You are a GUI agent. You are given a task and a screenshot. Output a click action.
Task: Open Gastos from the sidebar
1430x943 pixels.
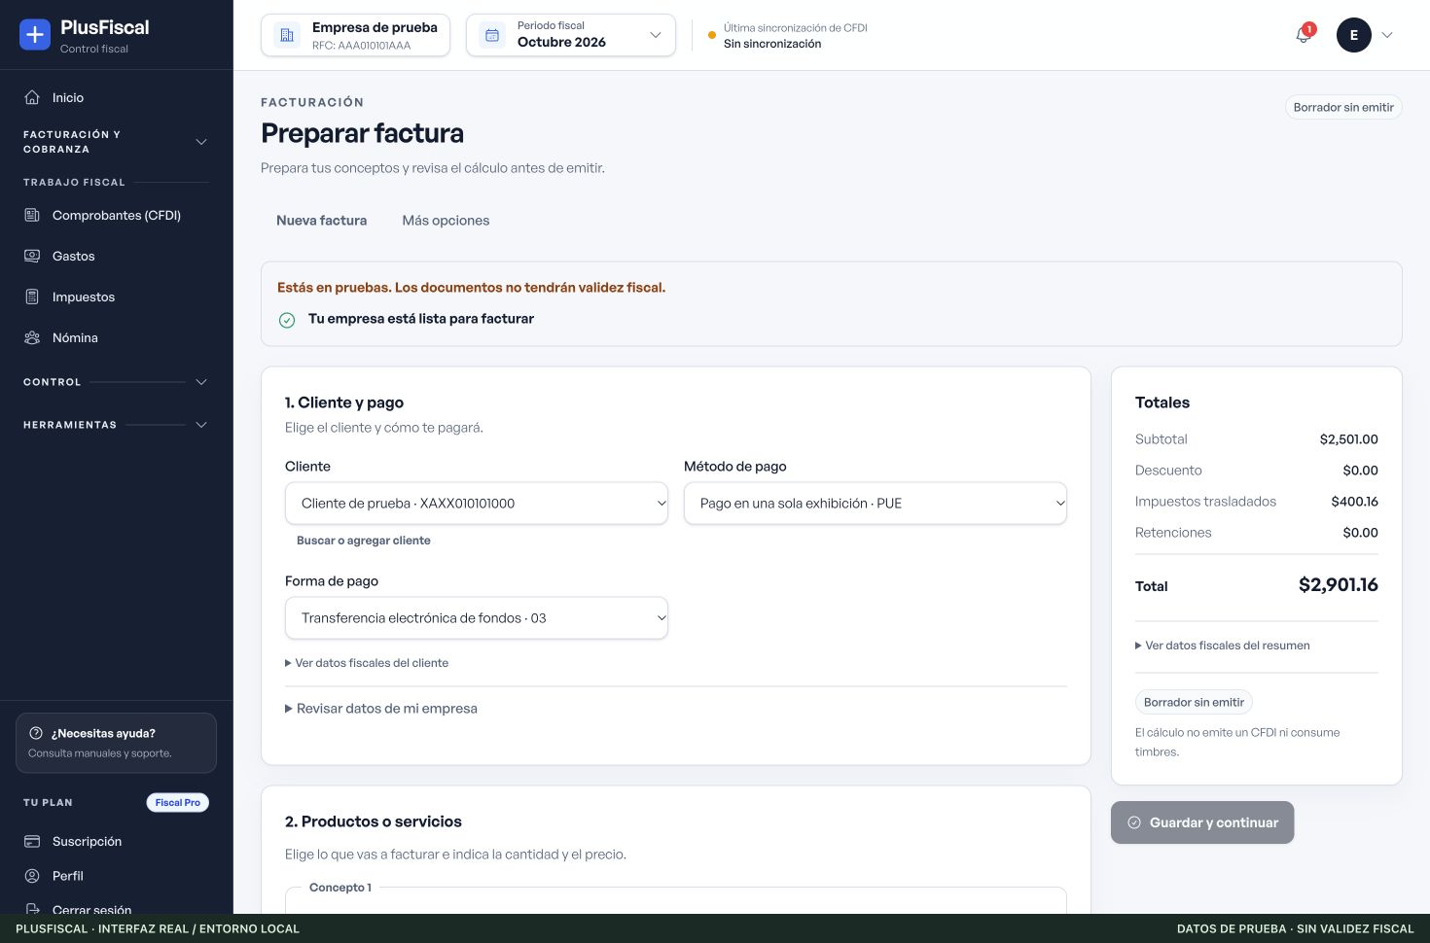116,256
